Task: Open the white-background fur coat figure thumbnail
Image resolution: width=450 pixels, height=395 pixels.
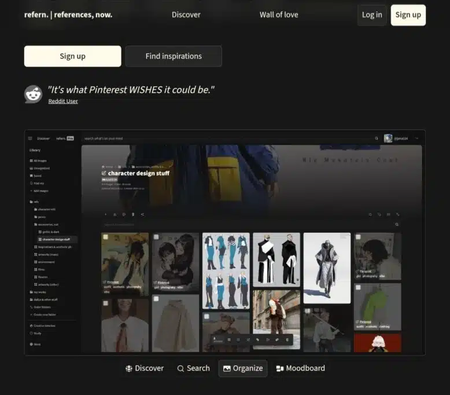Action: pos(327,268)
